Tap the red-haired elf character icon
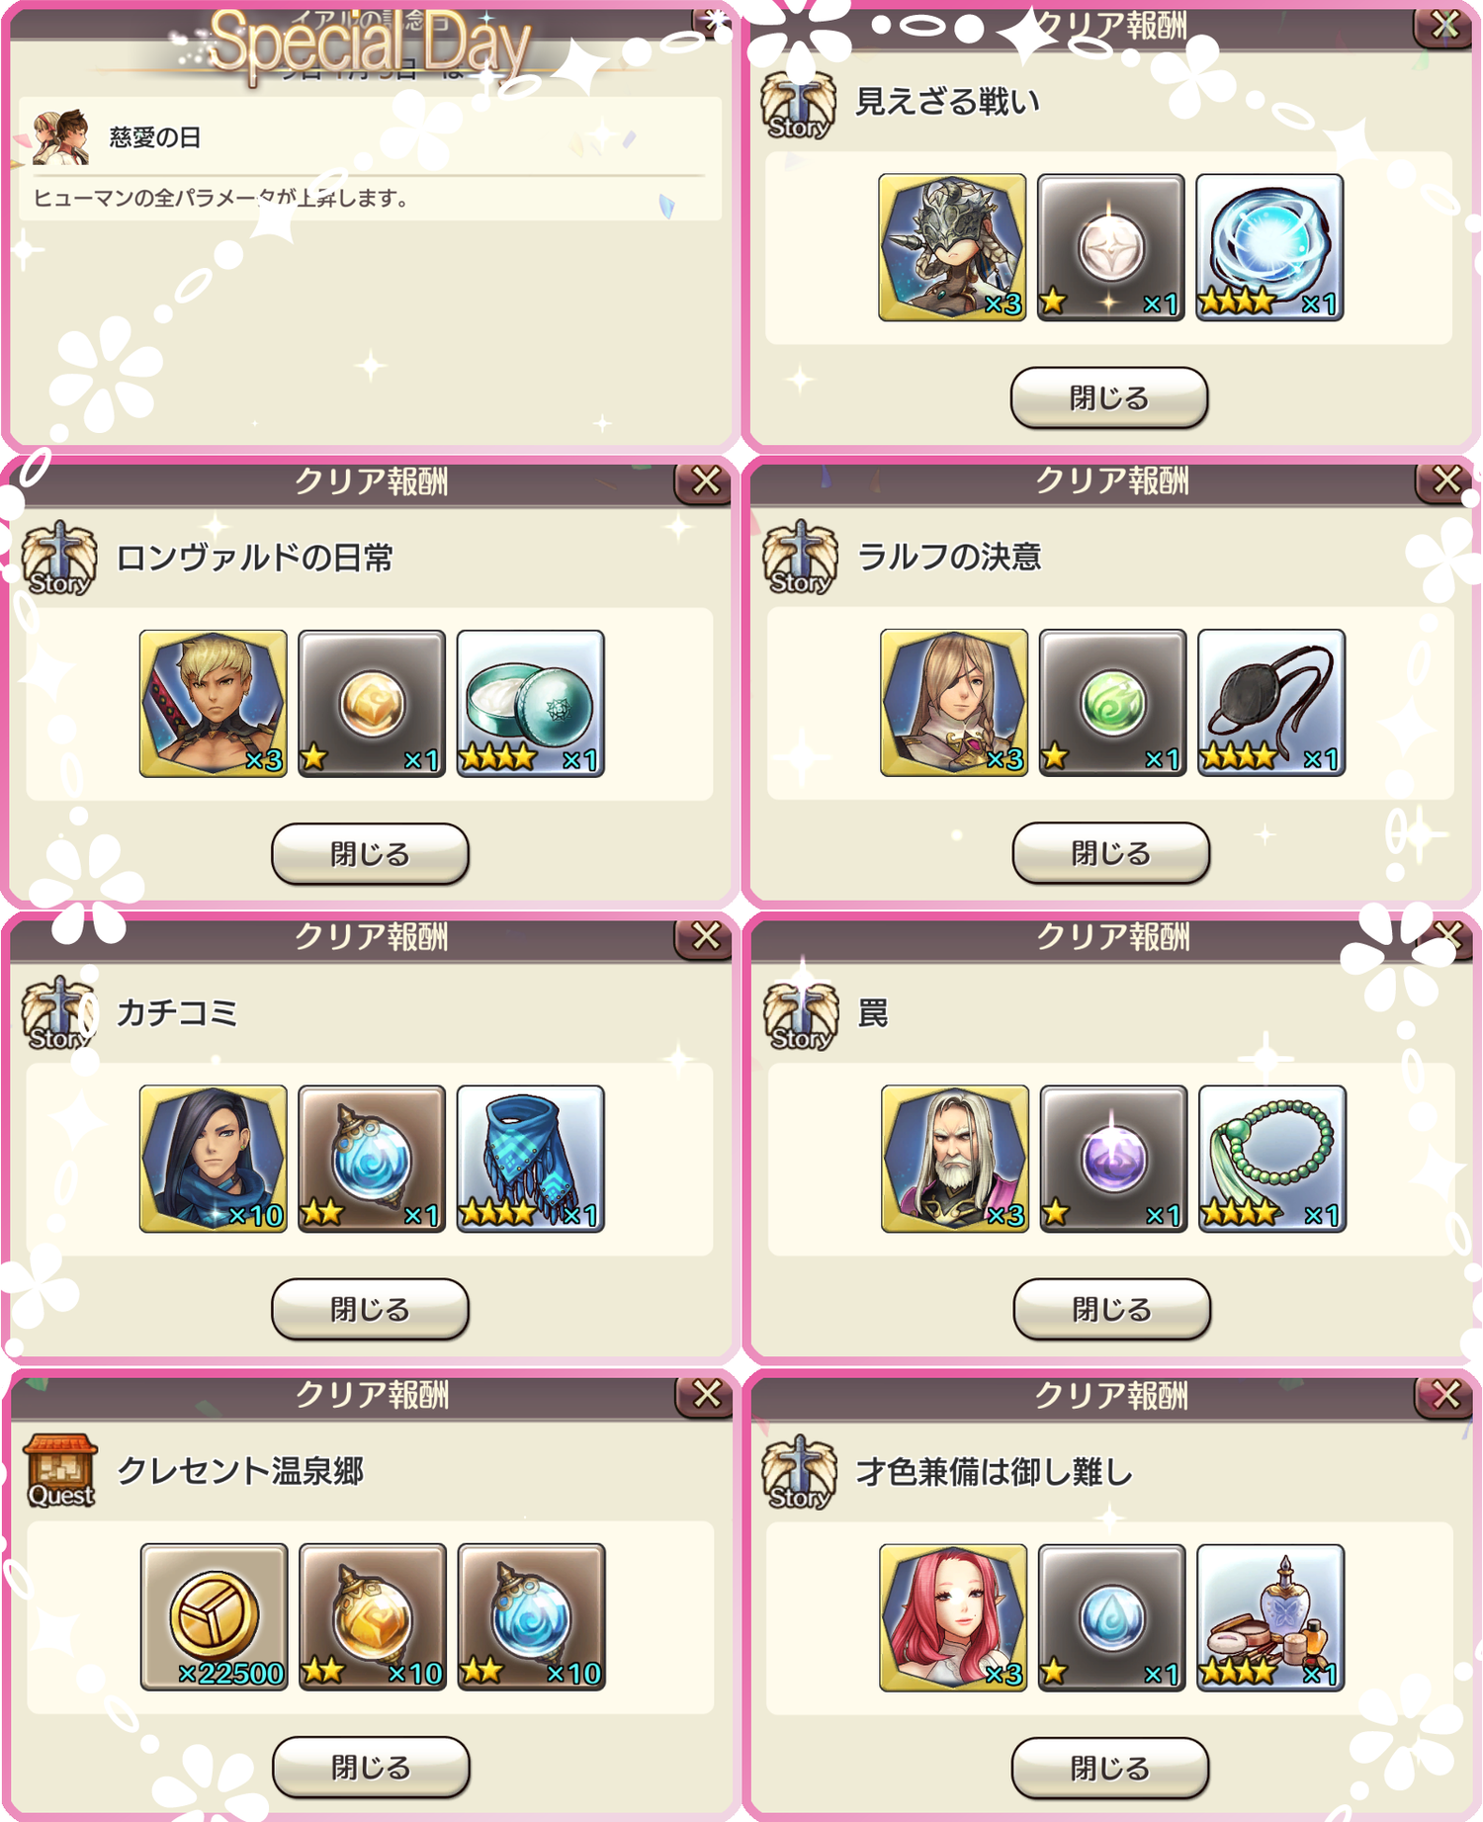 [x=953, y=1617]
